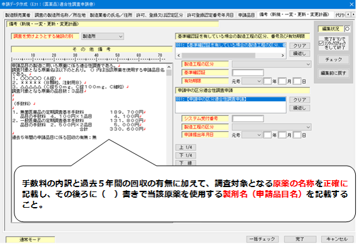Open the 製造販売業者 tab

pyautogui.click(x=18, y=15)
